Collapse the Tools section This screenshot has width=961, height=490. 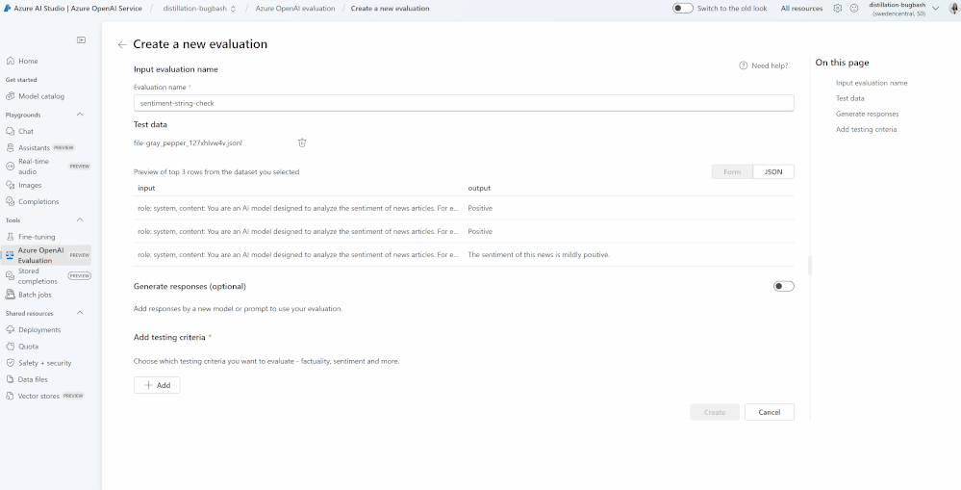pyautogui.click(x=80, y=220)
